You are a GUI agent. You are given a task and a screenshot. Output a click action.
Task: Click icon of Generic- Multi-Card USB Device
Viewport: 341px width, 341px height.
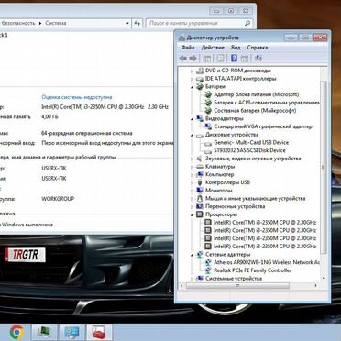(208, 143)
